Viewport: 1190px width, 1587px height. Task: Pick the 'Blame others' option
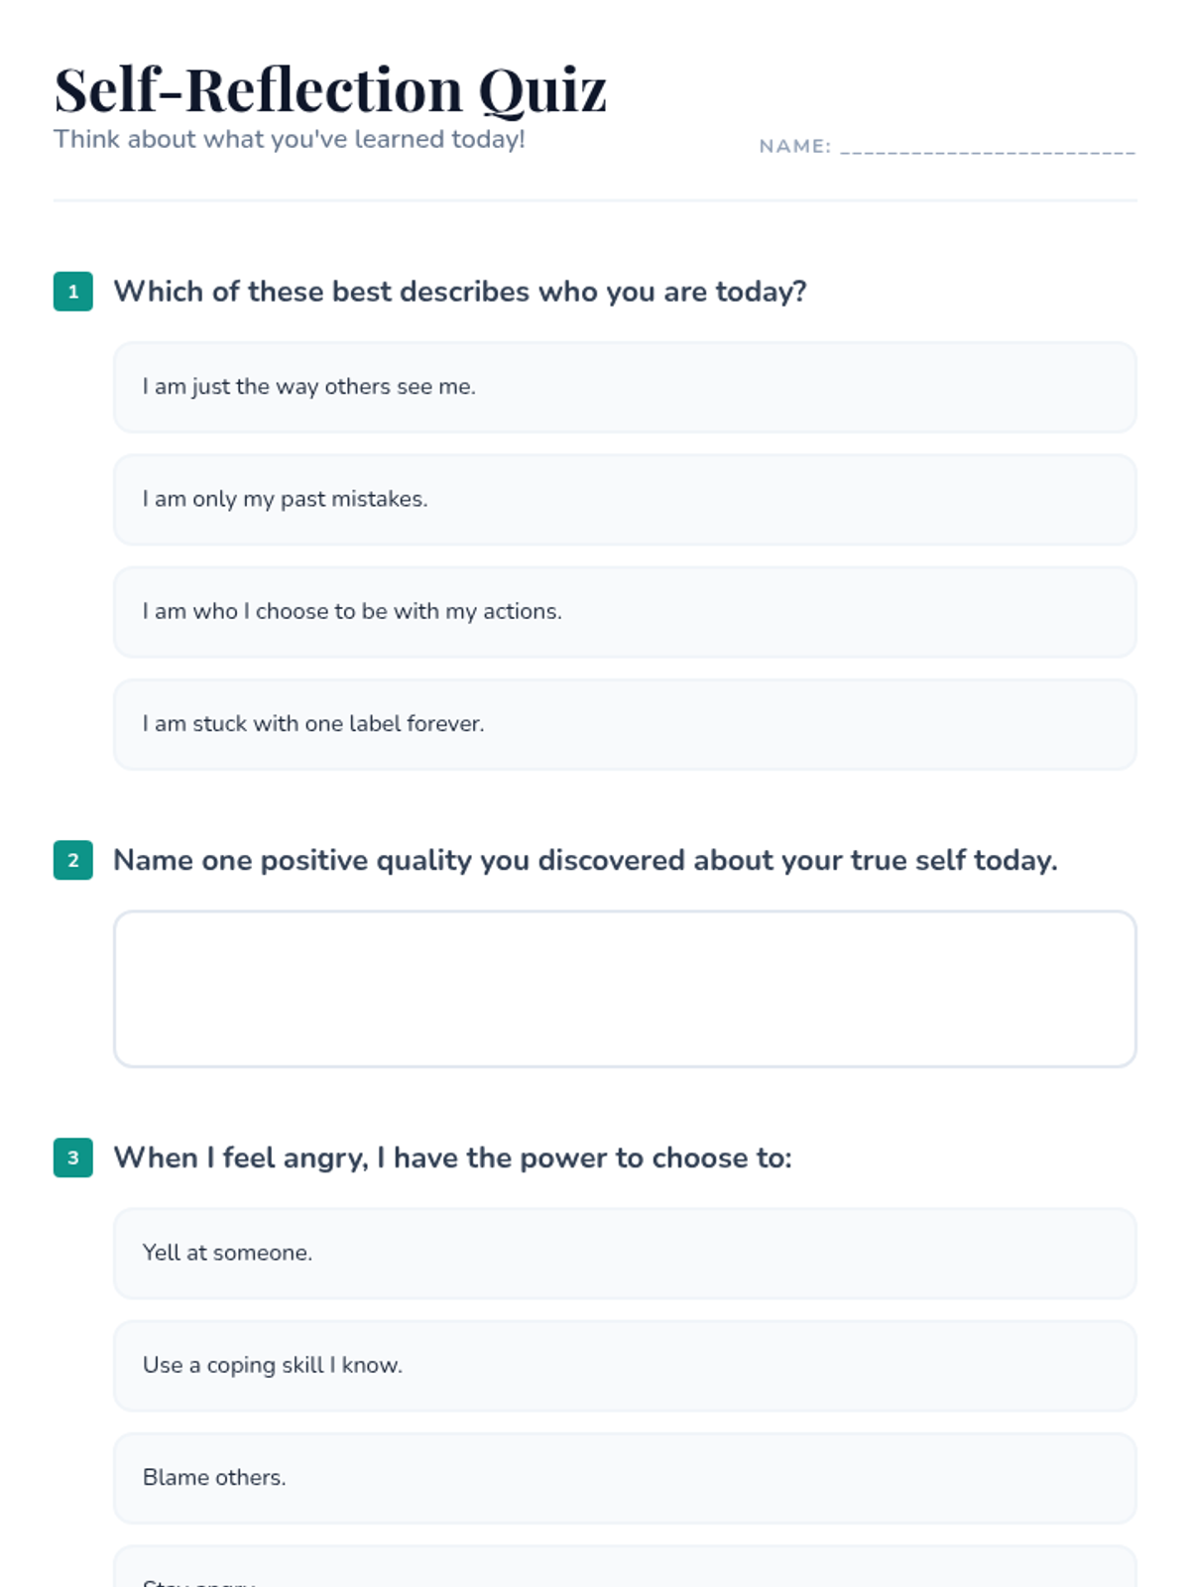(x=625, y=1478)
